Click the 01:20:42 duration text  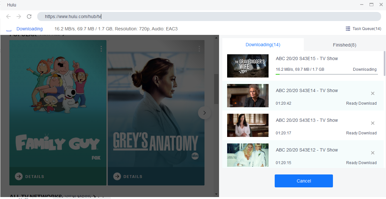click(283, 103)
